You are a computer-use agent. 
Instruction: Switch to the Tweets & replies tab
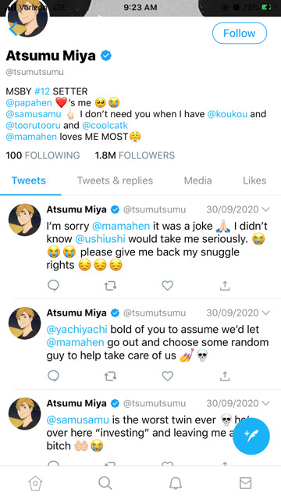tap(115, 180)
